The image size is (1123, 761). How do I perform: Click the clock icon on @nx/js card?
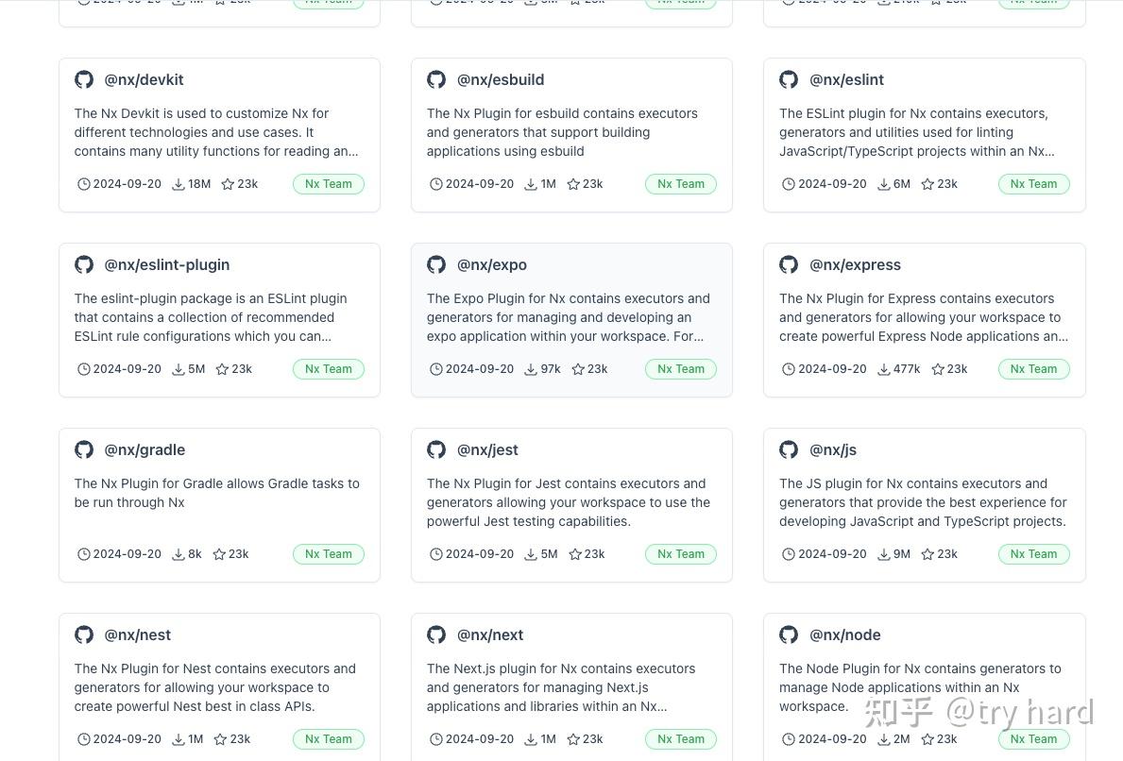click(x=789, y=554)
